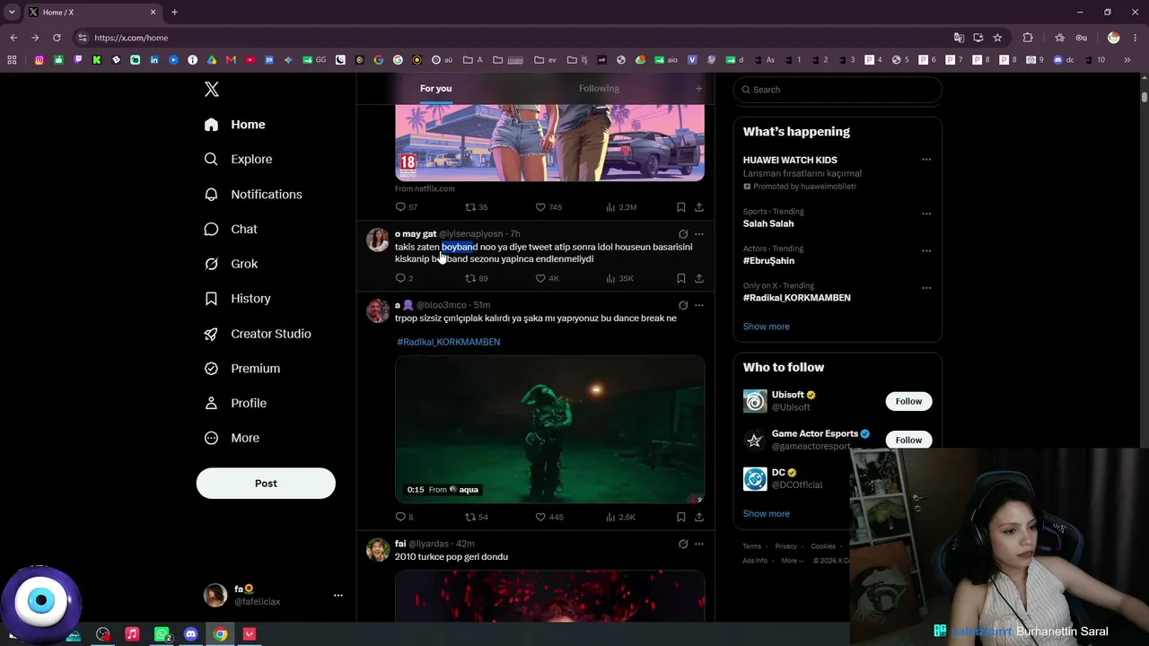Screen dimensions: 1149x646
Task: Show more under Who to follow
Action: pos(767,514)
